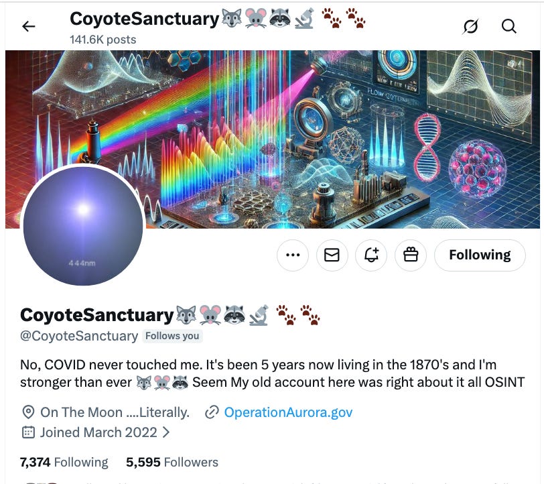Click the calendar icon beside Joined date
544x484 pixels.
pyautogui.click(x=28, y=432)
